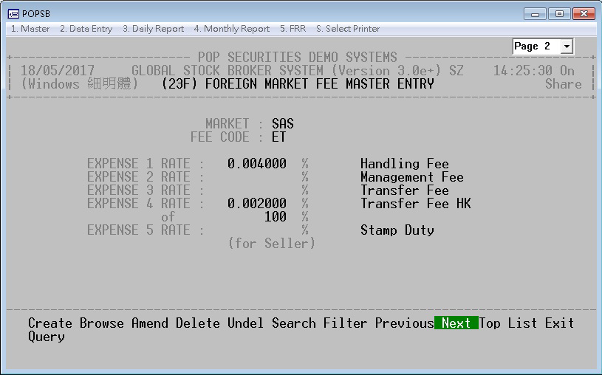
Task: Click the FEE CODE value ET
Action: coord(278,137)
